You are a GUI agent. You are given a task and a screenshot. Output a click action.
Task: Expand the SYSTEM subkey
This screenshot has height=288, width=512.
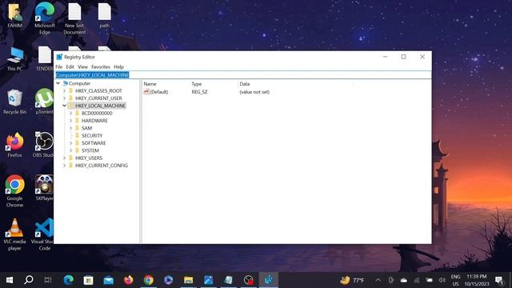coord(70,150)
